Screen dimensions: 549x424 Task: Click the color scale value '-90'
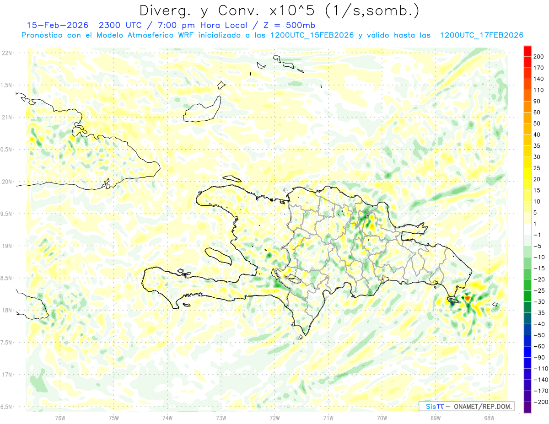539,357
